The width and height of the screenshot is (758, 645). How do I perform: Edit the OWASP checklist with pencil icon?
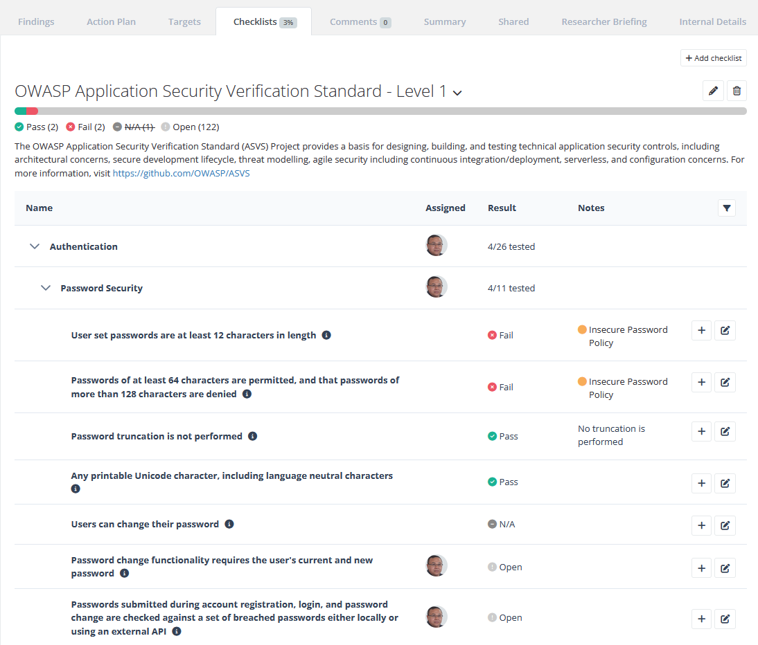(713, 91)
